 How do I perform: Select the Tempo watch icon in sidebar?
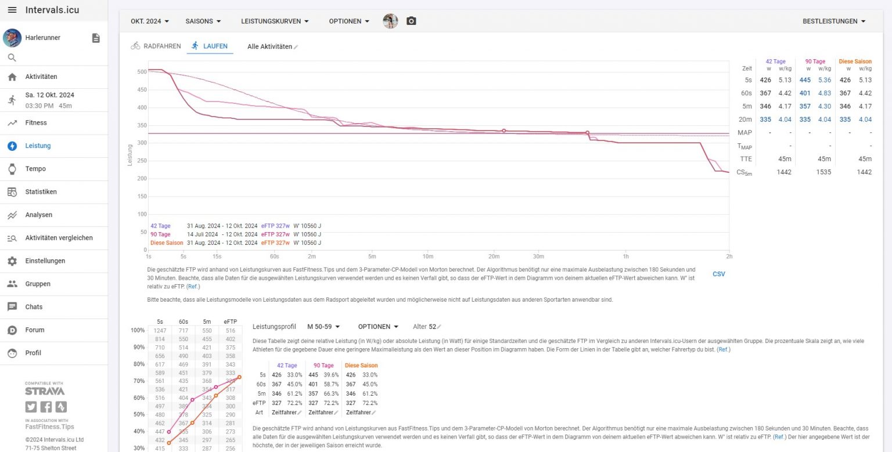13,169
